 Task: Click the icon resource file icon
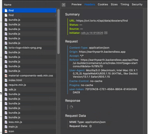coord(6,131)
